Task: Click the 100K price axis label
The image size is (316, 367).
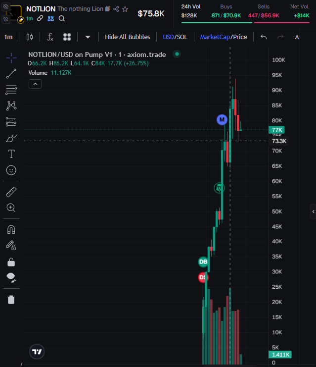Action: [x=278, y=60]
